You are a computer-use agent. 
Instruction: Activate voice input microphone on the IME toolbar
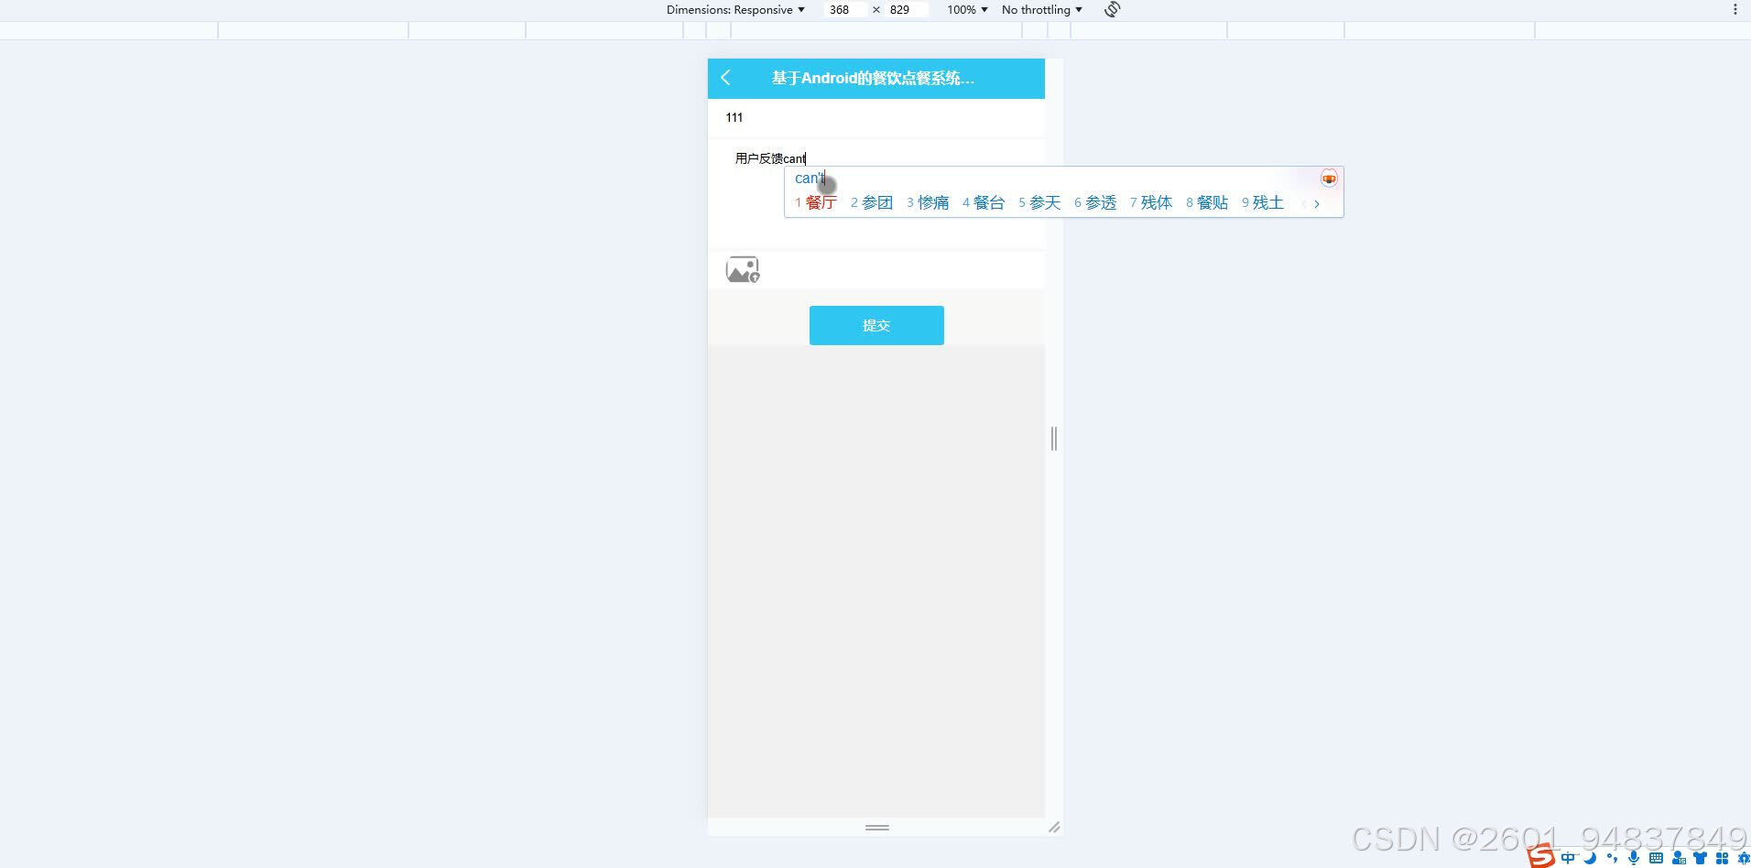coord(1634,857)
